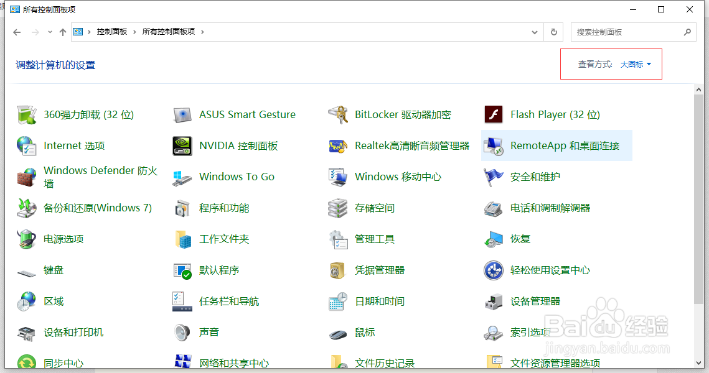Image resolution: width=709 pixels, height=373 pixels.
Task: Click the Back navigation arrow
Action: pyautogui.click(x=17, y=32)
